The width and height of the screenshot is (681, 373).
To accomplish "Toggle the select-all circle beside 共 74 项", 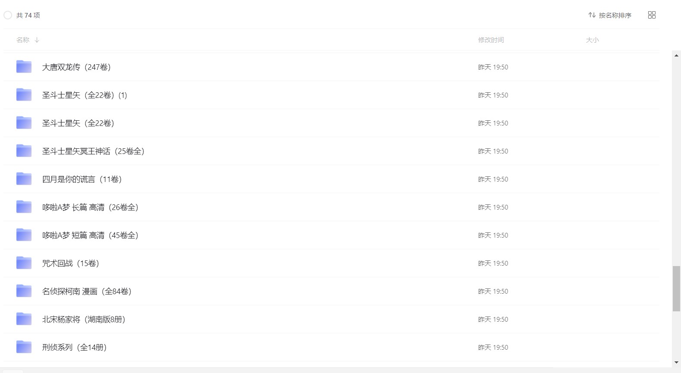I will click(x=8, y=15).
